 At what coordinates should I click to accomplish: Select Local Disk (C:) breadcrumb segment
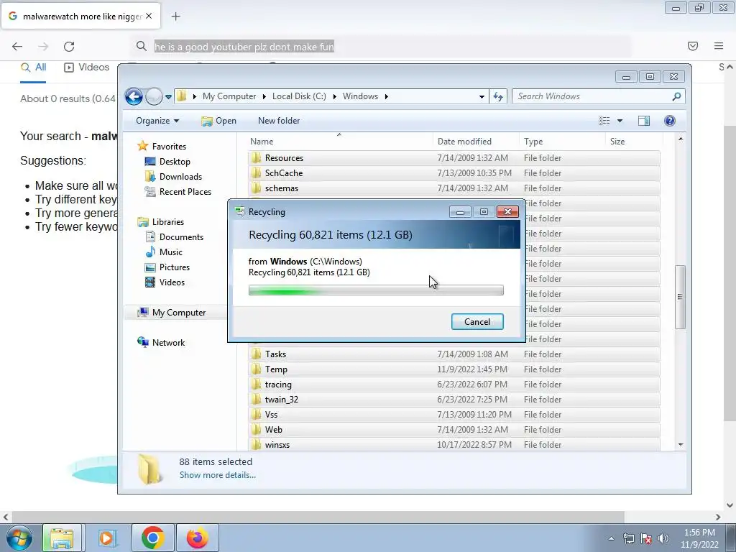click(x=299, y=96)
